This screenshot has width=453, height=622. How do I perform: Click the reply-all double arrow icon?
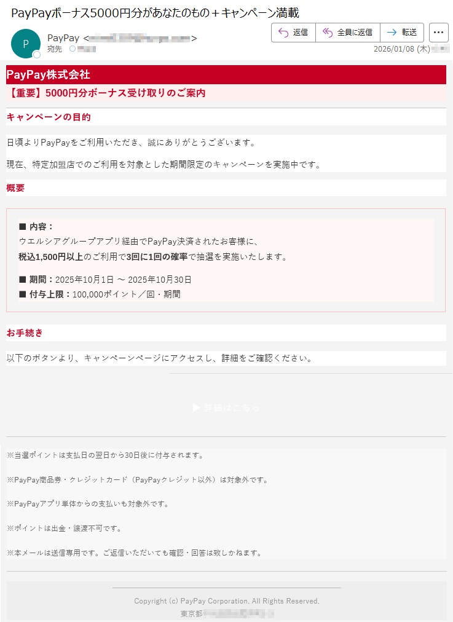coord(327,33)
